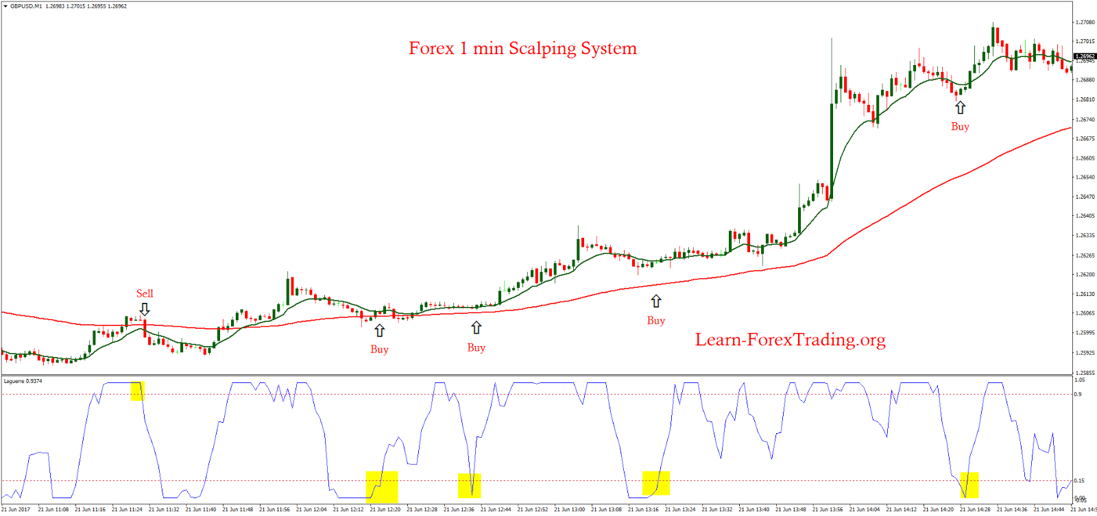Click price axis value 1.25855
Screen dimensions: 1097x516
pos(1085,373)
